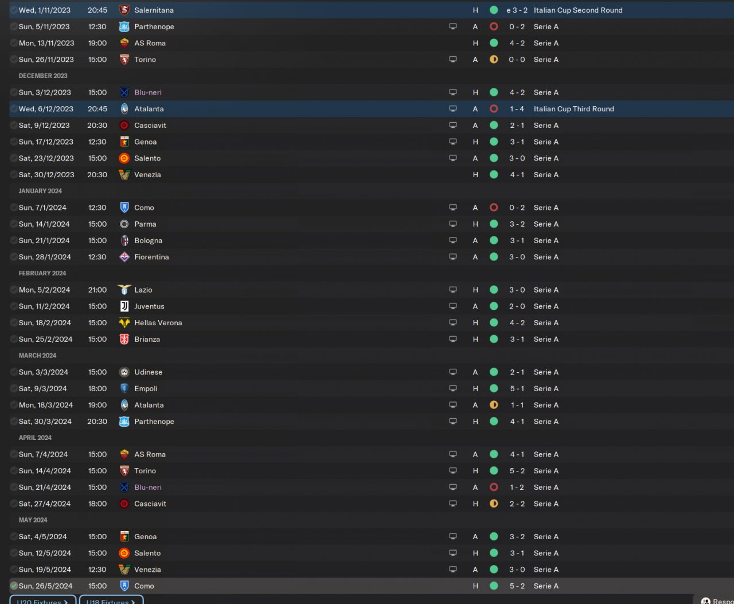
Task: Click the Lazio eagle badge
Action: (124, 290)
